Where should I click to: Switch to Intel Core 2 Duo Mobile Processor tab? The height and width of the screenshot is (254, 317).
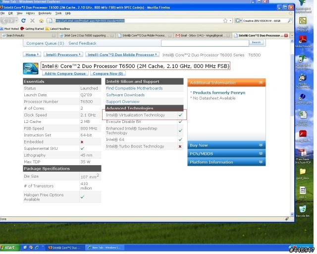pyautogui.click(x=145, y=35)
